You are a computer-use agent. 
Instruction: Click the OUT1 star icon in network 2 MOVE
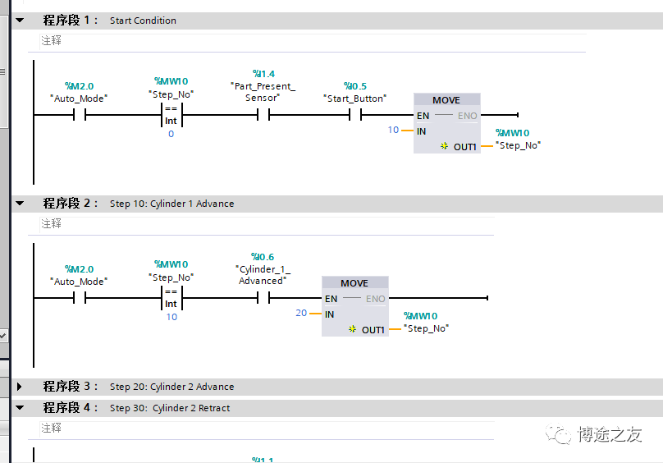[x=352, y=329]
